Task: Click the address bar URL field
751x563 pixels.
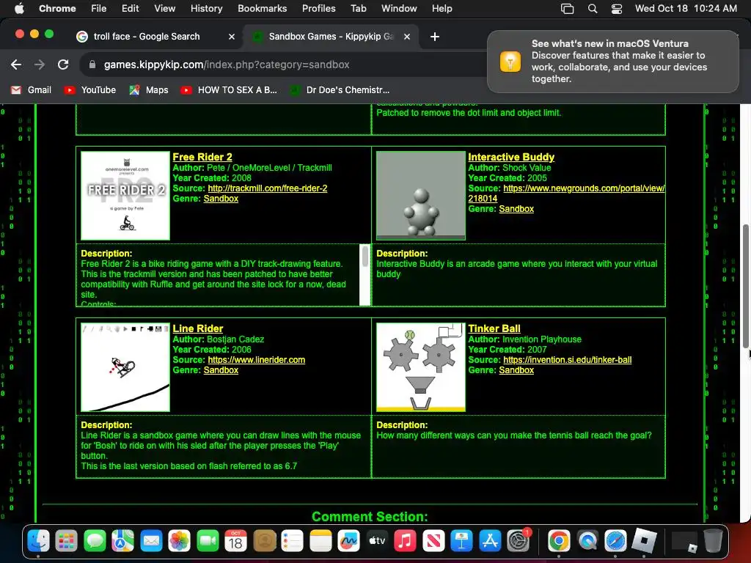Action: pos(227,65)
